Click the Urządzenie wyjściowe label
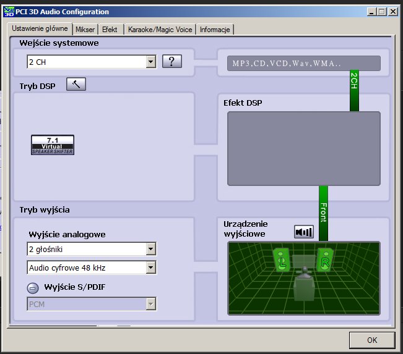The height and width of the screenshot is (354, 403). (x=245, y=229)
